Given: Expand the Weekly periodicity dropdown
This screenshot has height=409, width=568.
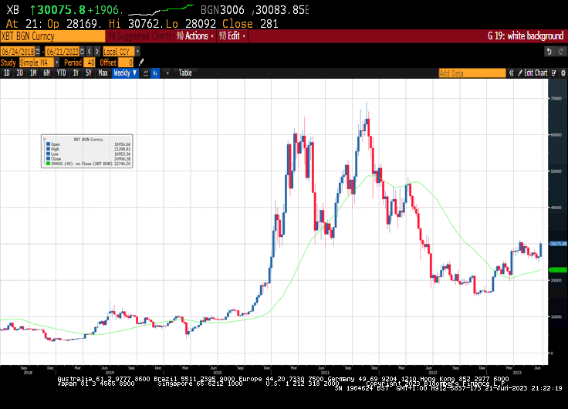Looking at the screenshot, I should 125,73.
